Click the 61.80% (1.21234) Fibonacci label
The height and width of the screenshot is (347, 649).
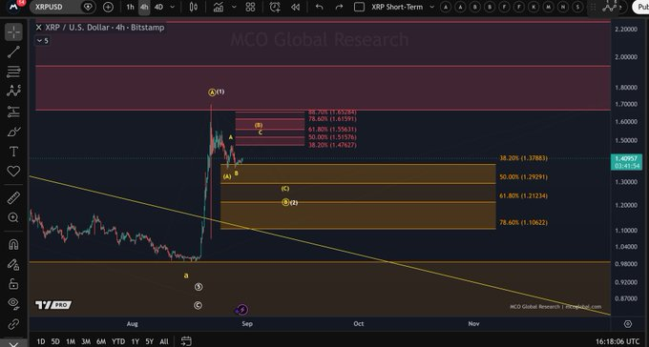[523, 195]
